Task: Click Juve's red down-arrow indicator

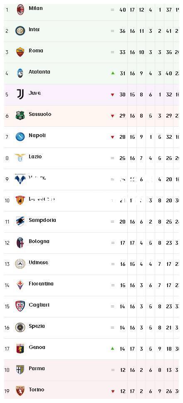Action: (112, 95)
